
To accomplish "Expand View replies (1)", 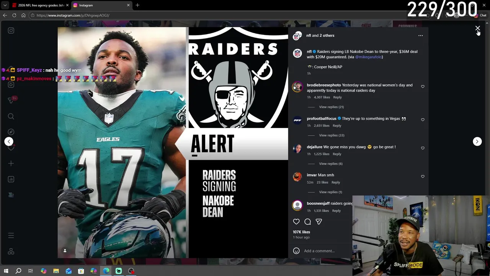I will tap(331, 192).
